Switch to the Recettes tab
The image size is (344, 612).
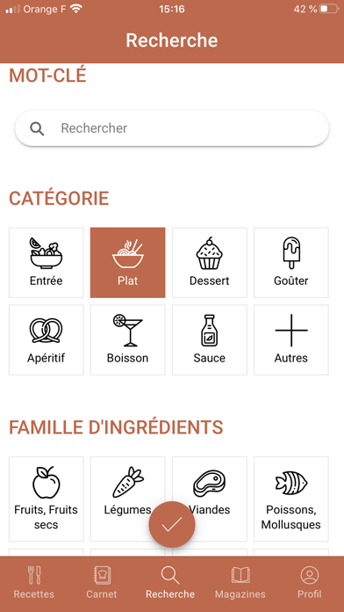(x=34, y=583)
